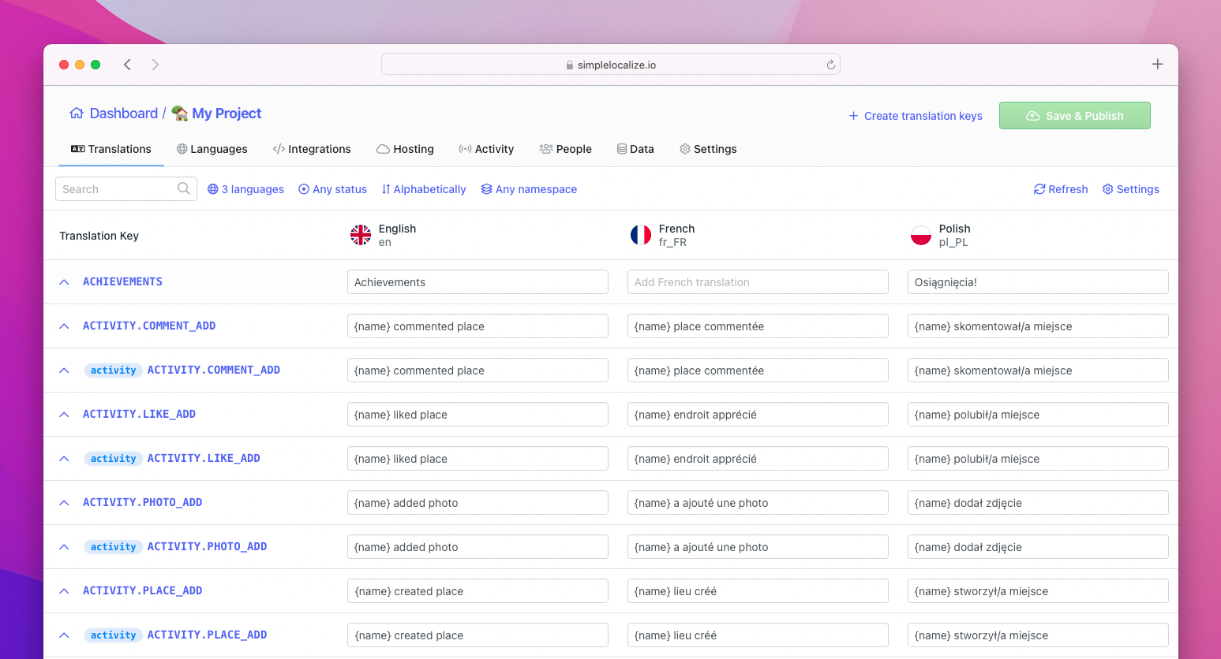
Task: Click the activity tag on ACTIVITY.PHOTO_ADD
Action: pos(113,547)
